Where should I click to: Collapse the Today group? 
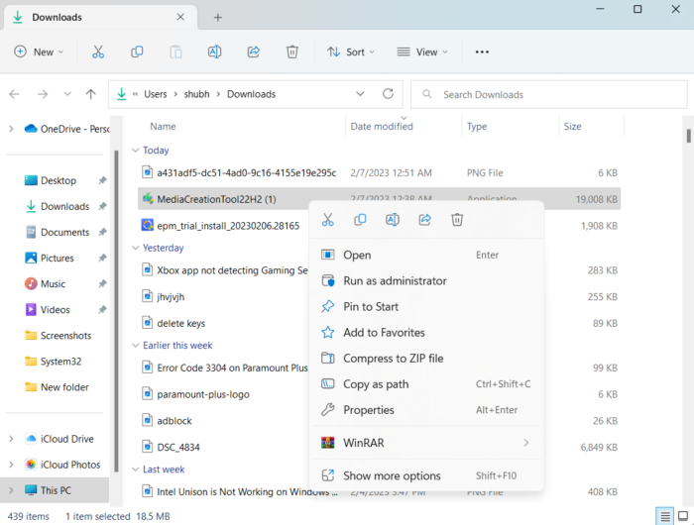(136, 151)
